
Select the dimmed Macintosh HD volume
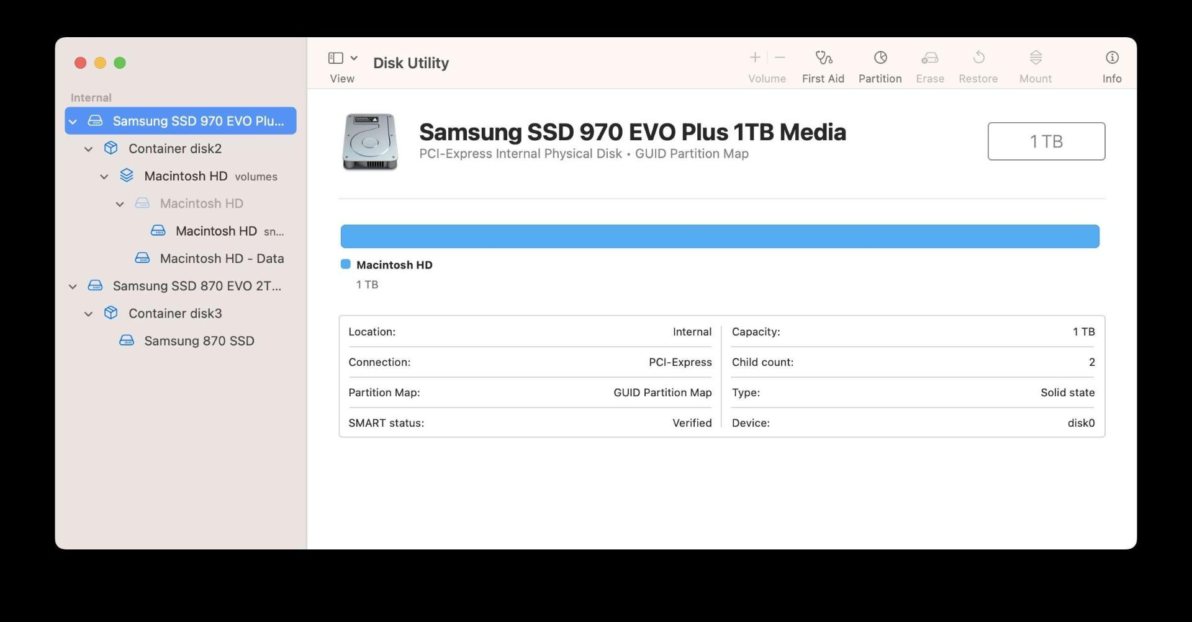[x=181, y=203]
